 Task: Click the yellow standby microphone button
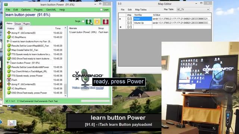97,22
